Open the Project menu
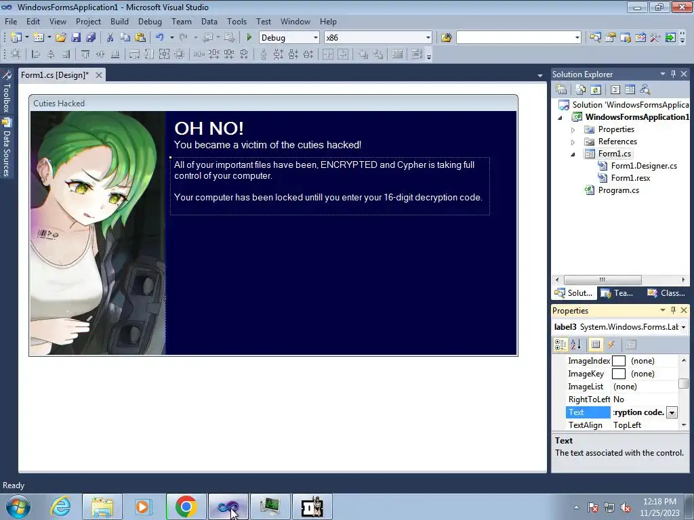This screenshot has height=520, width=694. pyautogui.click(x=88, y=21)
